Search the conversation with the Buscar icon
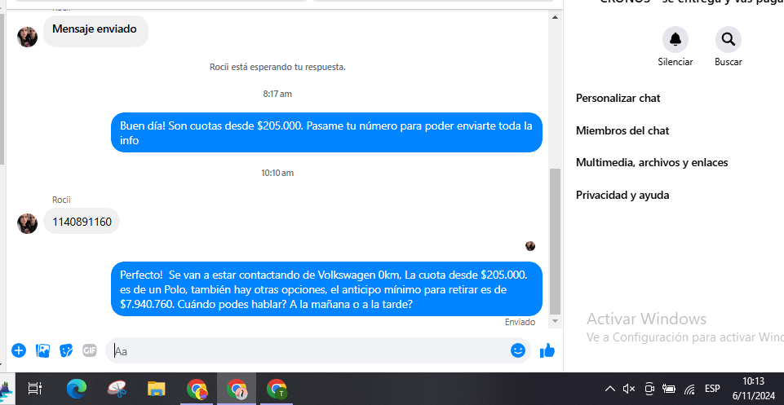The width and height of the screenshot is (784, 405). [x=728, y=39]
